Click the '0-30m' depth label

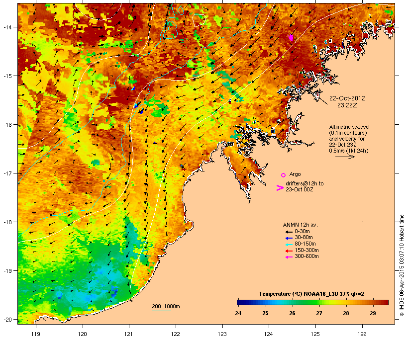pos(302,232)
